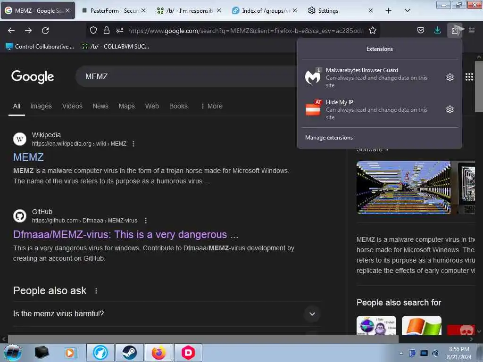The height and width of the screenshot is (362, 483).
Task: Bookmark this page with the star icon
Action: click(373, 30)
